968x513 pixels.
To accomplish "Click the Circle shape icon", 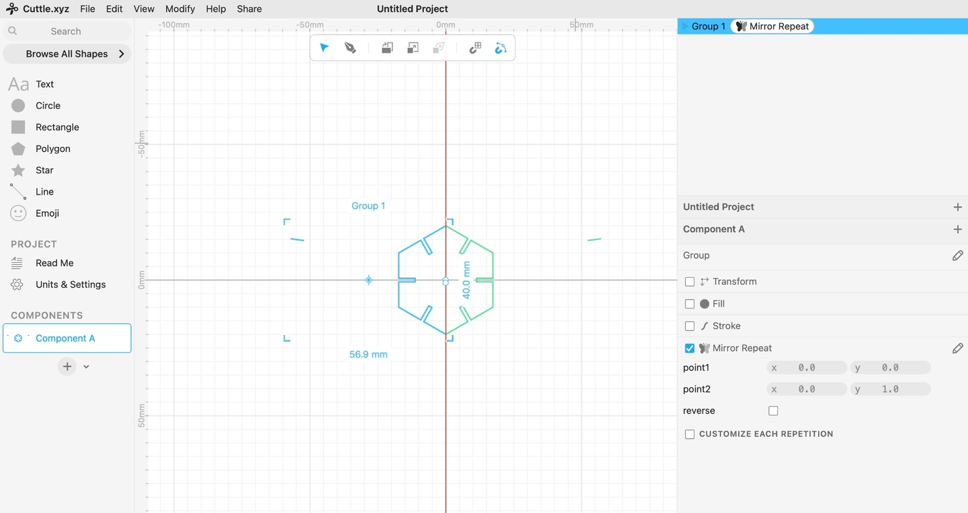I will point(18,106).
